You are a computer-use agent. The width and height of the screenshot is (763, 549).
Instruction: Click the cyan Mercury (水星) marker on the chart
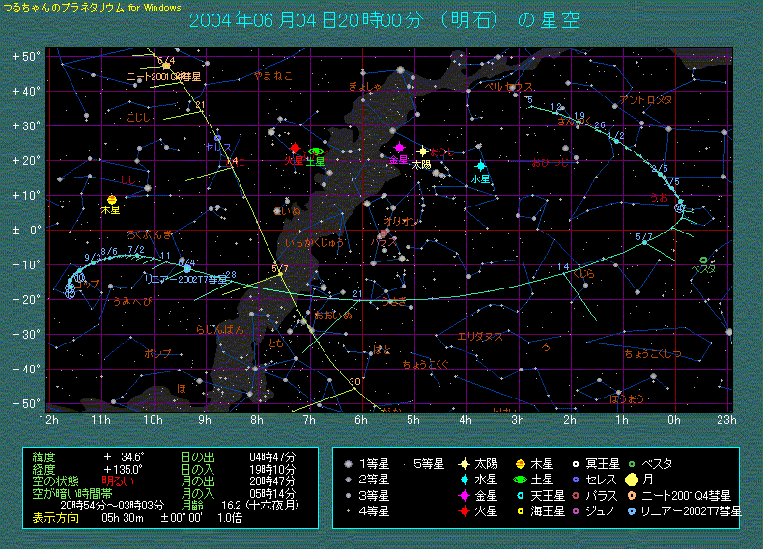click(x=480, y=166)
